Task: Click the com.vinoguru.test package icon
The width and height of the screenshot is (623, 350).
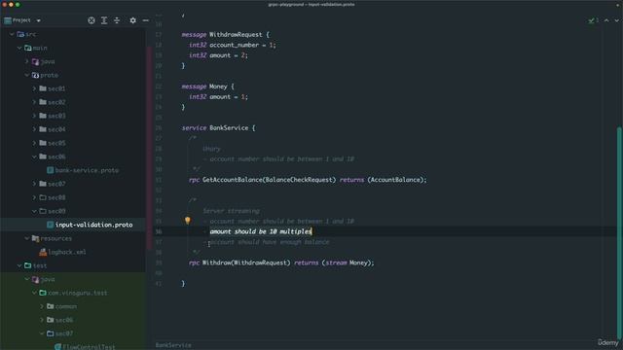Action: coord(43,293)
